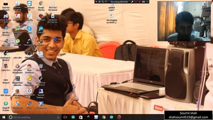Click the webcam overlay preview
This screenshot has height=120, width=213.
(184, 21)
